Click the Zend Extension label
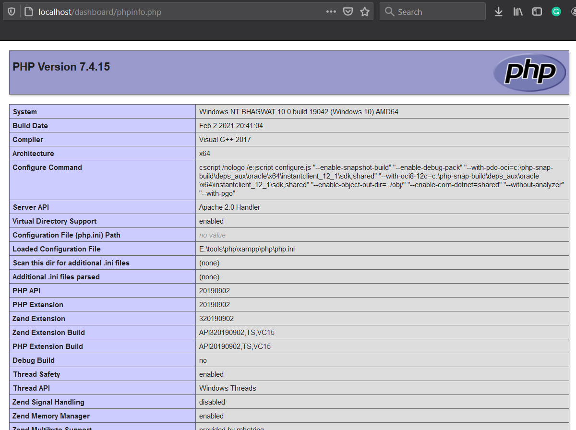The image size is (576, 430). (x=39, y=319)
